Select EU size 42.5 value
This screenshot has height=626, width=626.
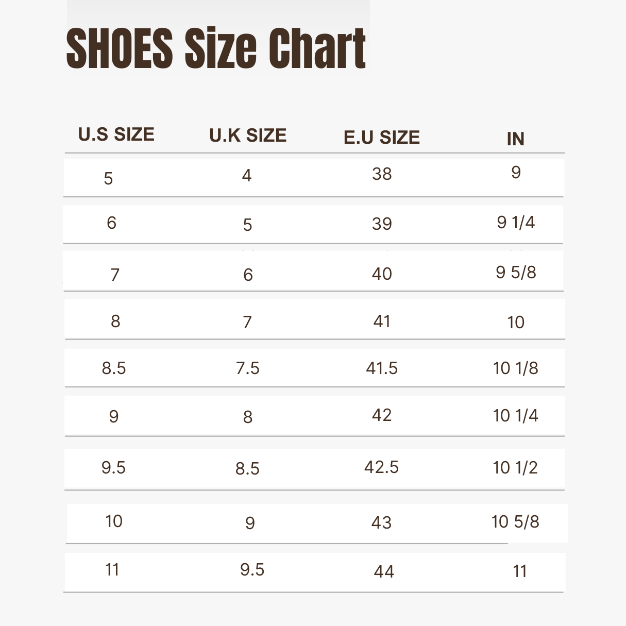(382, 467)
